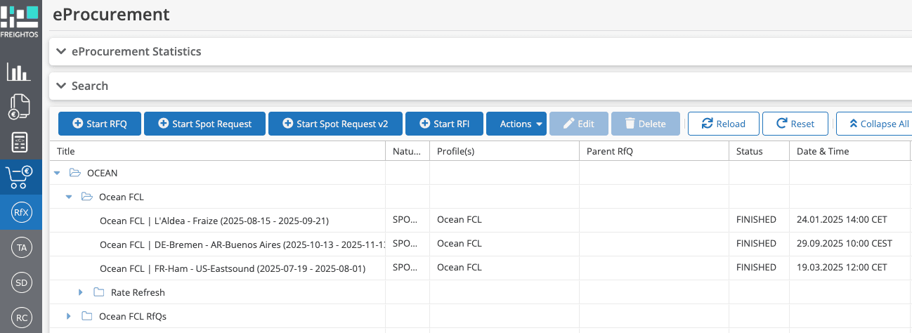Sort by the Title column header
912x333 pixels.
tap(217, 151)
